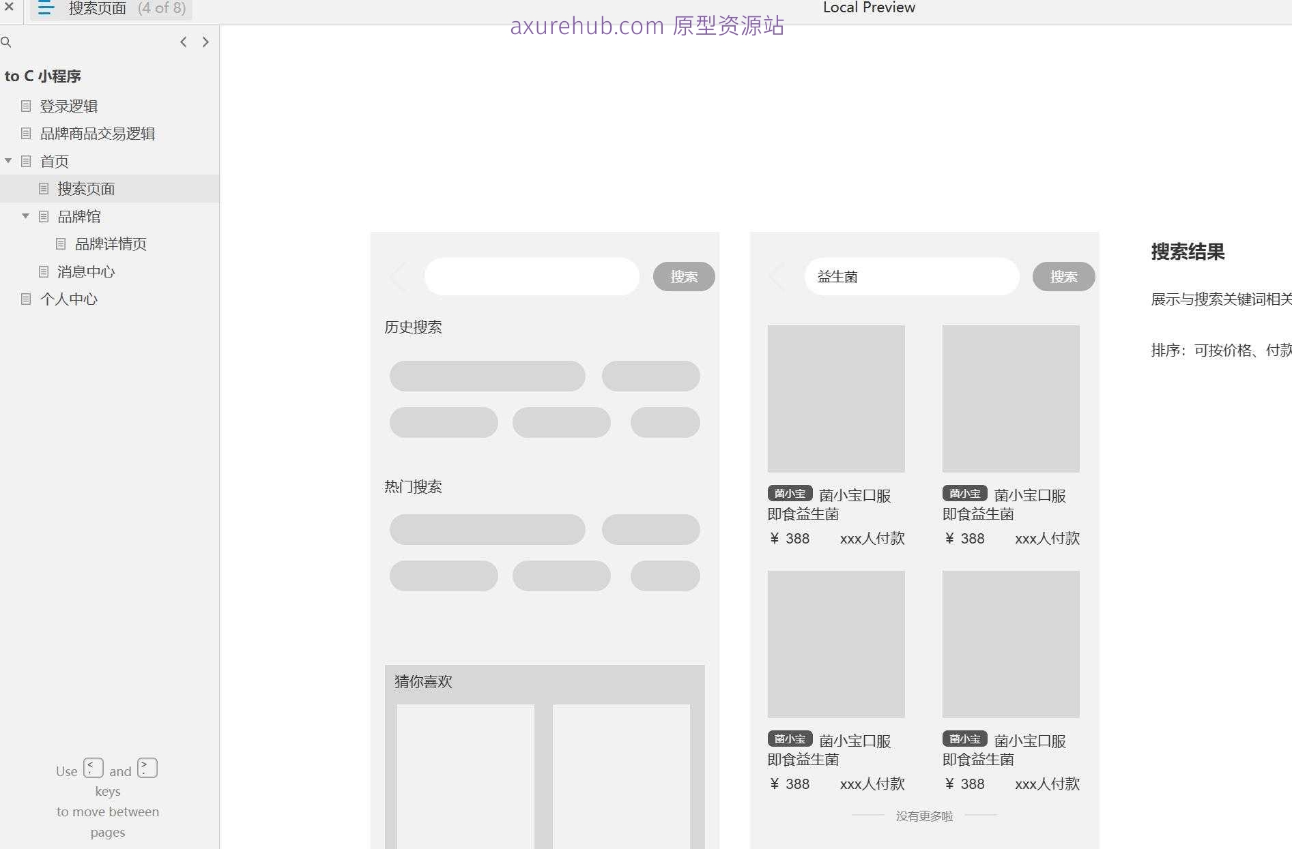Screen dimensions: 1292x849
Task: Go to previous page with the left chevron icon
Action: coord(183,42)
